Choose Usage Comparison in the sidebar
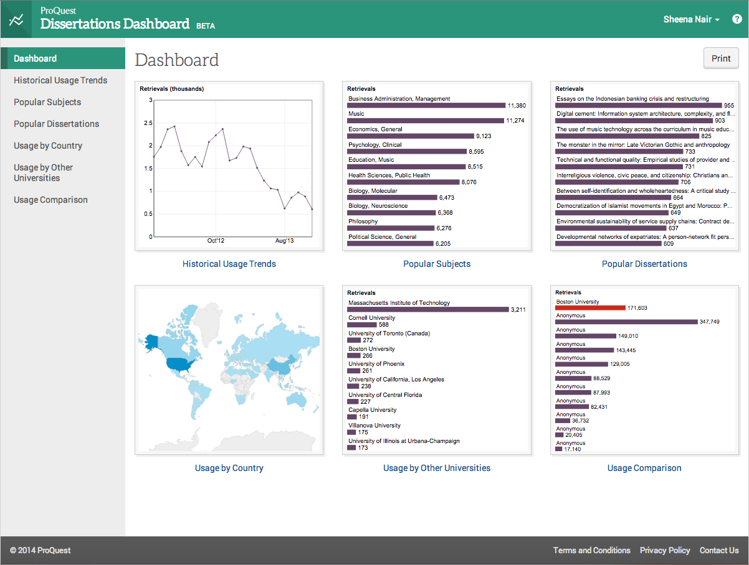 (x=50, y=200)
